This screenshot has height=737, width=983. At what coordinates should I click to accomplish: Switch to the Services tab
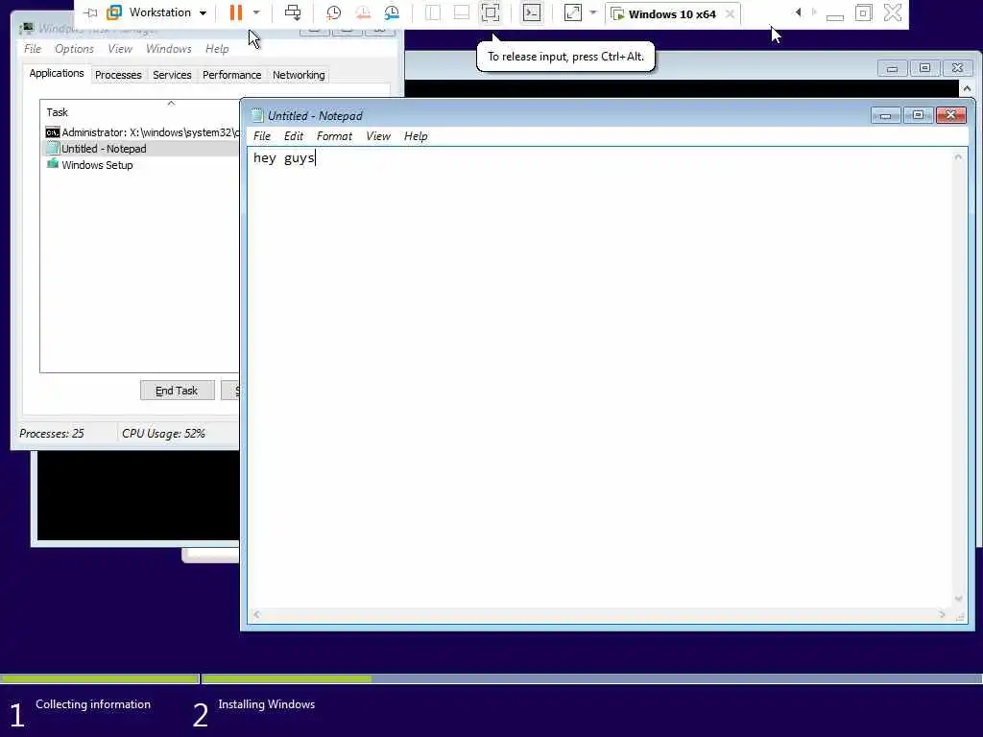click(172, 75)
